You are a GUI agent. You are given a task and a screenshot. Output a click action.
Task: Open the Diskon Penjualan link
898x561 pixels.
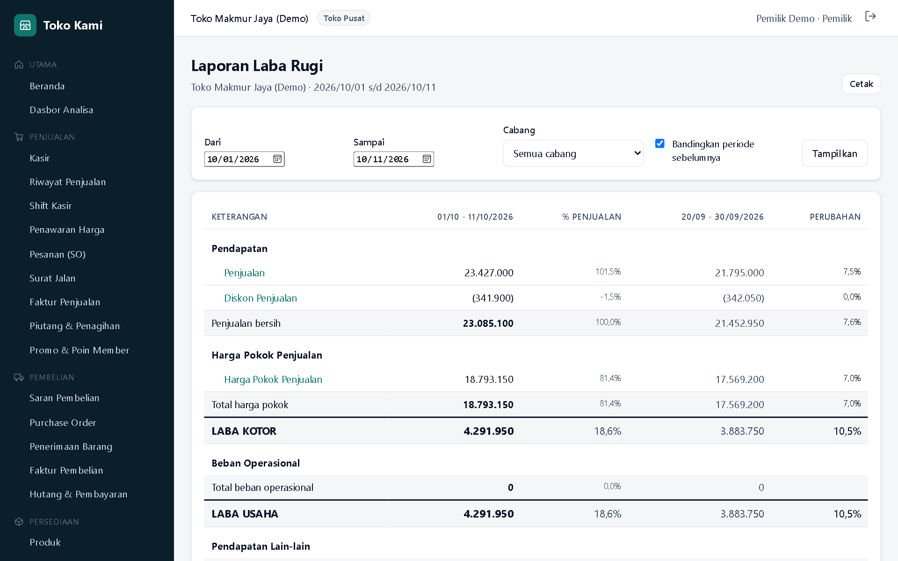(x=261, y=298)
